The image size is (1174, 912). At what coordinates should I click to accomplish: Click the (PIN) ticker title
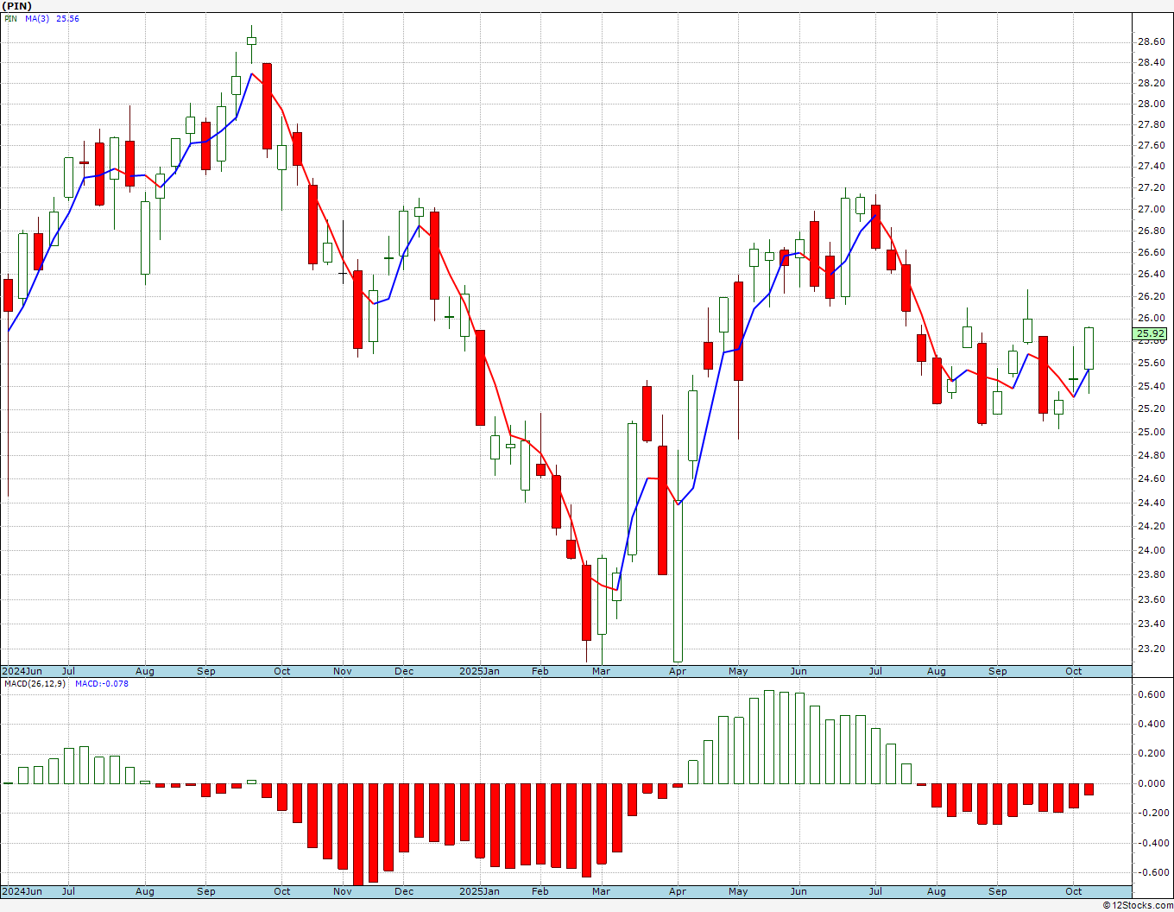coord(17,6)
